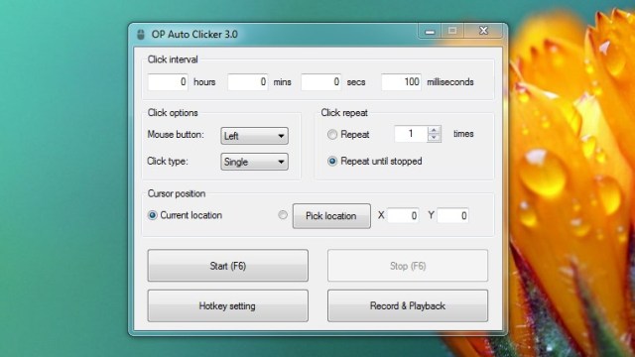Click the Start (F6) button
The width and height of the screenshot is (635, 357).
coord(227,266)
